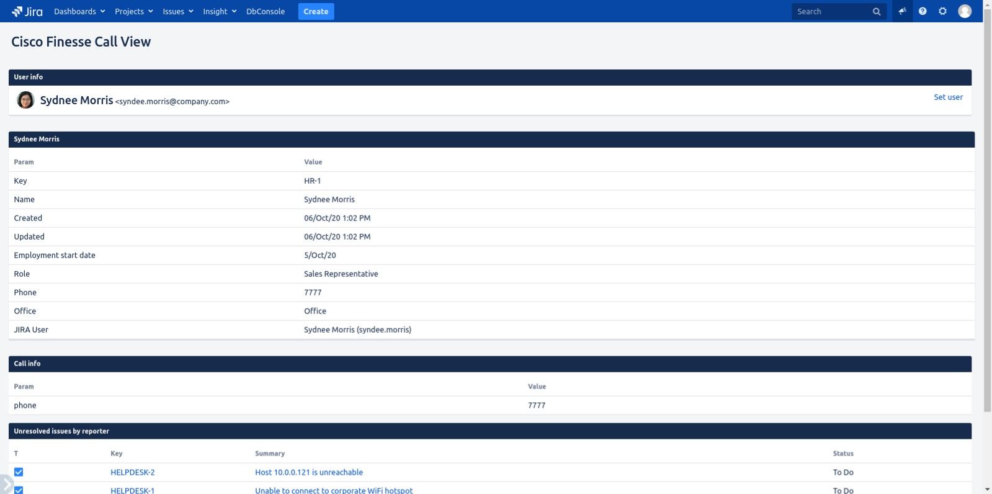Click the Set user link
The width and height of the screenshot is (992, 494).
tap(948, 97)
